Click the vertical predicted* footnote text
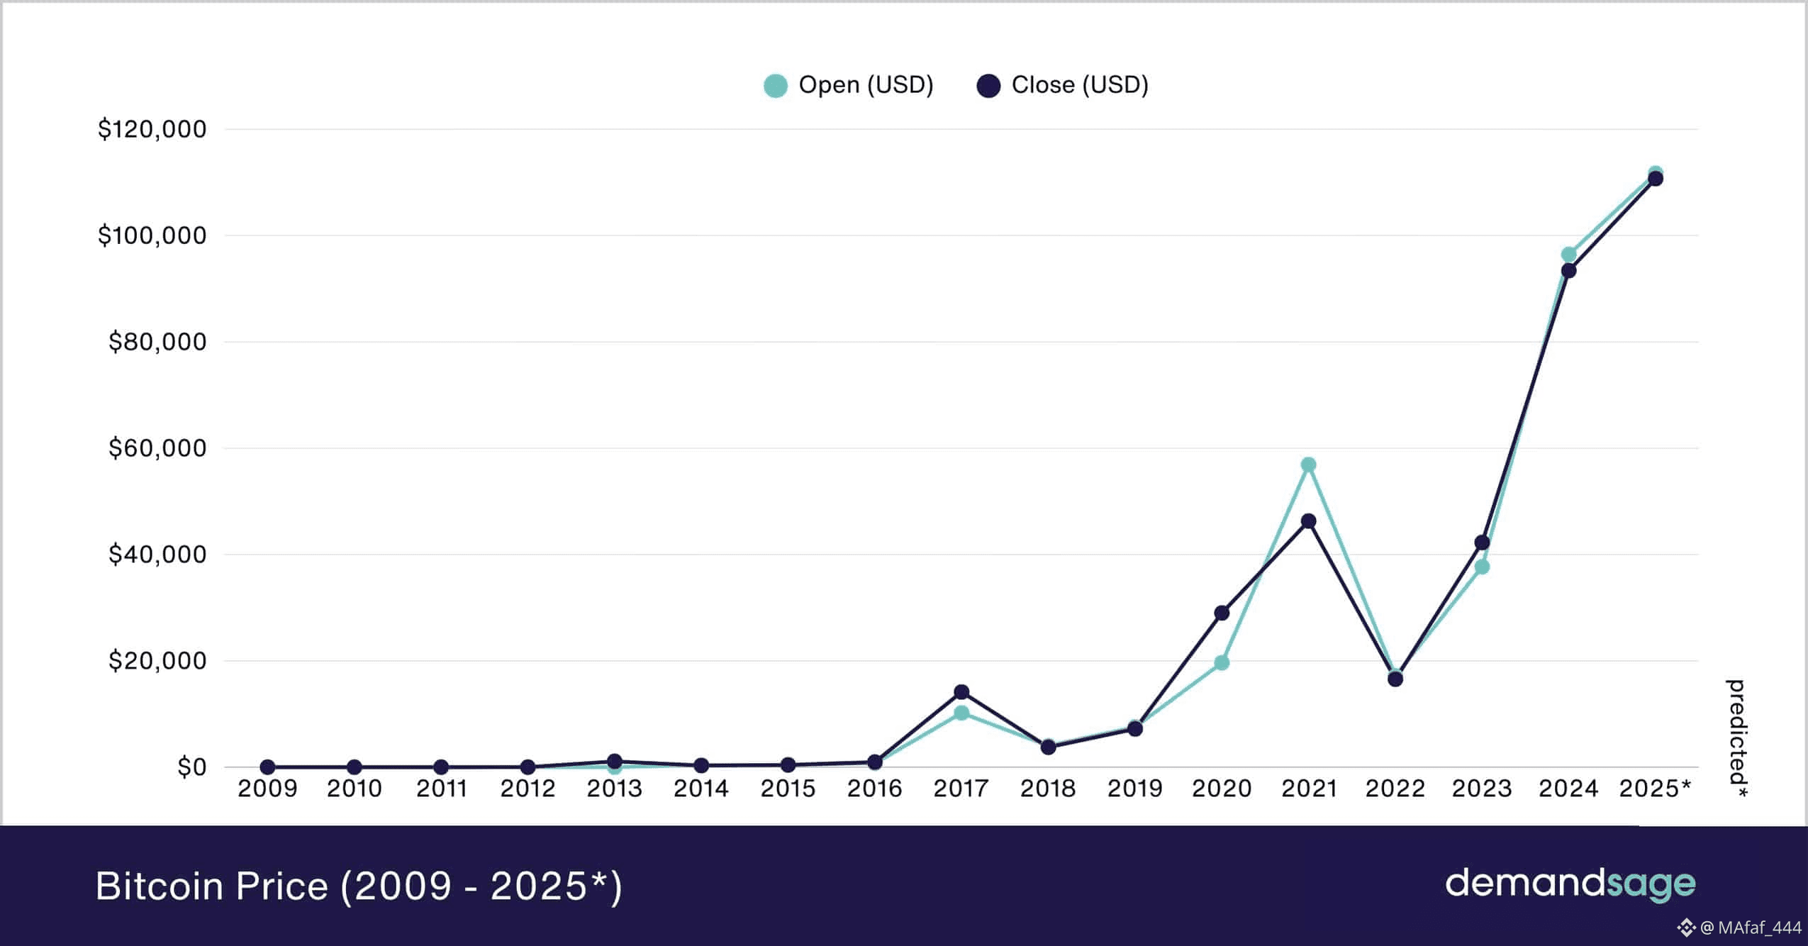Screen dimensions: 1808x946 (1736, 738)
